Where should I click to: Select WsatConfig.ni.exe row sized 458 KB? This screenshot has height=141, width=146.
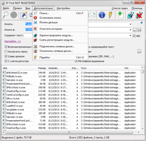tap(72, 128)
